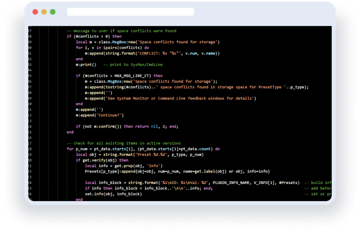Screen dimensions: 360x232
Task: Click PLUGIN_INFO_NAME in the format call
Action: pos(231,183)
